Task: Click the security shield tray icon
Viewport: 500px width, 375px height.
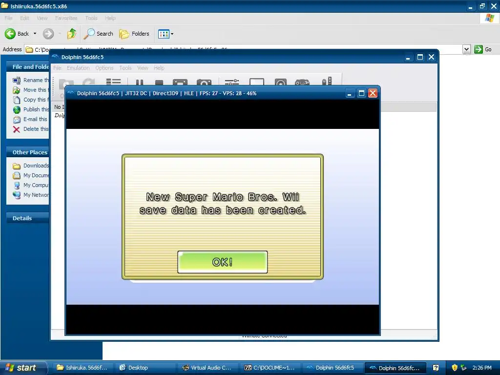Action: coord(455,368)
